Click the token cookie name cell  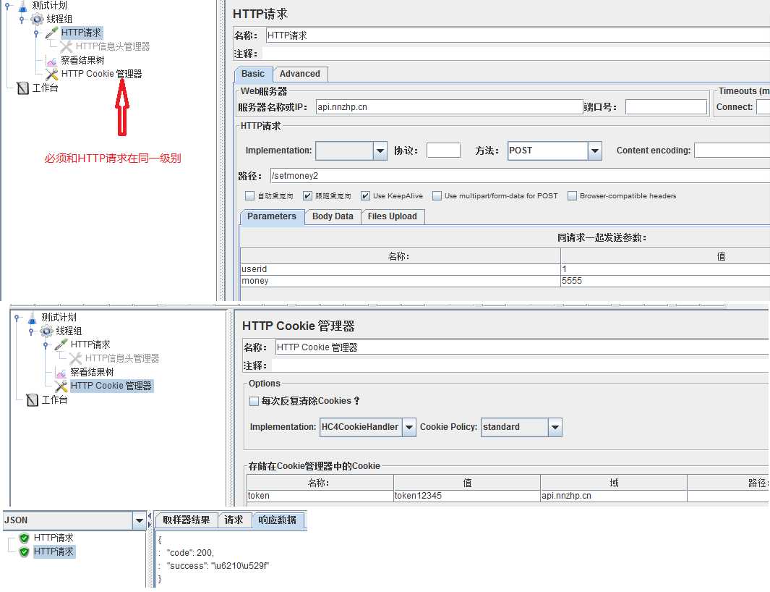point(320,496)
